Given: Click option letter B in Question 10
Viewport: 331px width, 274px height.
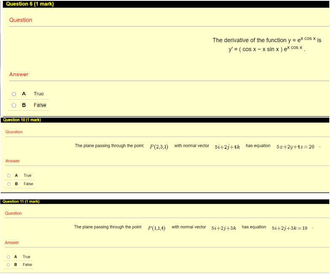Looking at the screenshot, I should 16,184.
